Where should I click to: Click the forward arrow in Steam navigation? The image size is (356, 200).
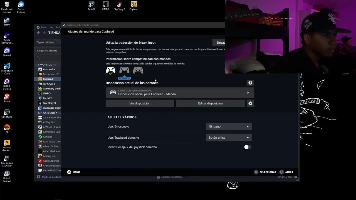coord(44,33)
